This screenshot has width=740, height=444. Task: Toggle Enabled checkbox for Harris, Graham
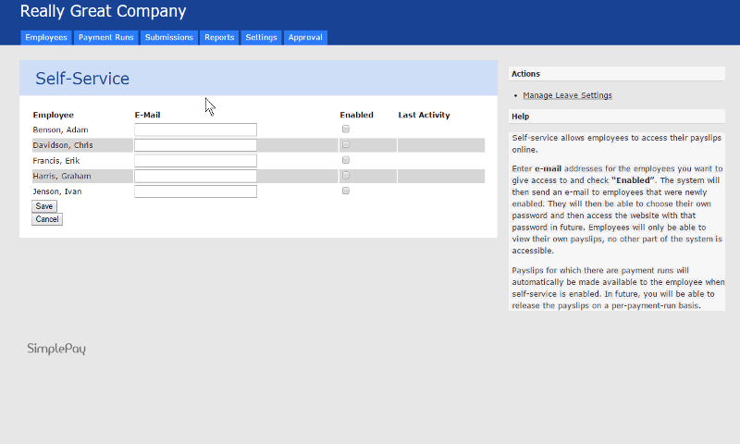point(346,176)
